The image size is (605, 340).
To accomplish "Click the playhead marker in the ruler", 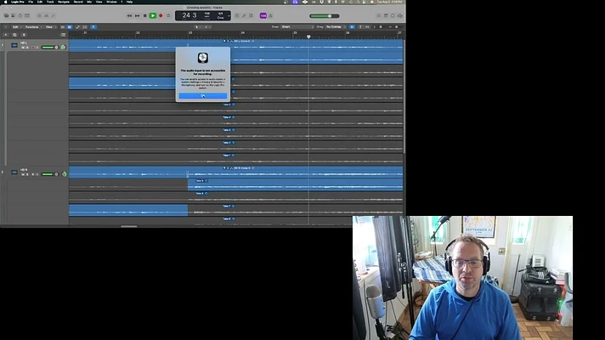I will click(x=308, y=37).
